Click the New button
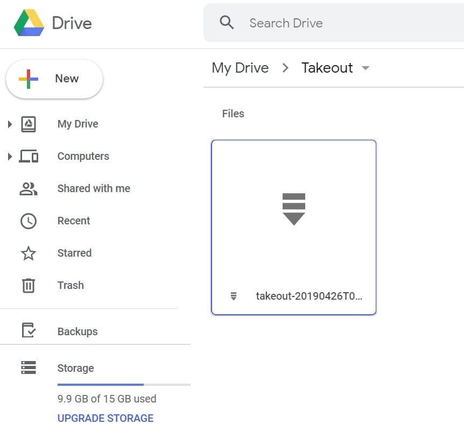The width and height of the screenshot is (464, 424). click(54, 79)
